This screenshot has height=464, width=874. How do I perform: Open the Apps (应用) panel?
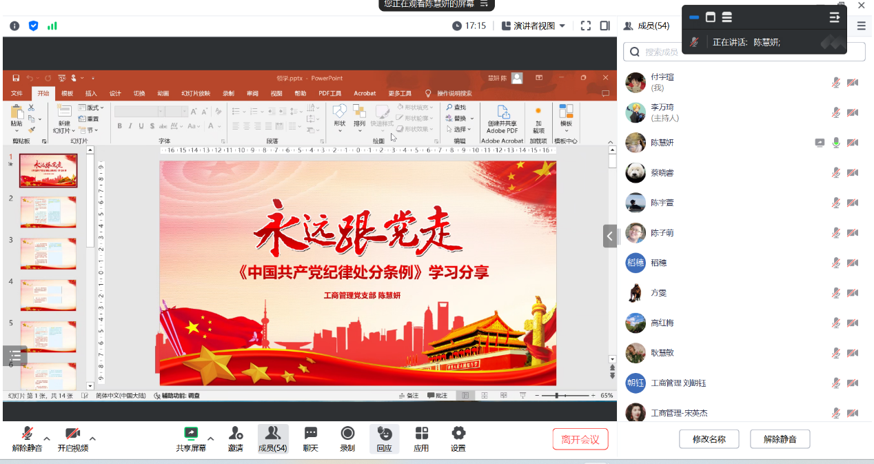[x=421, y=438]
